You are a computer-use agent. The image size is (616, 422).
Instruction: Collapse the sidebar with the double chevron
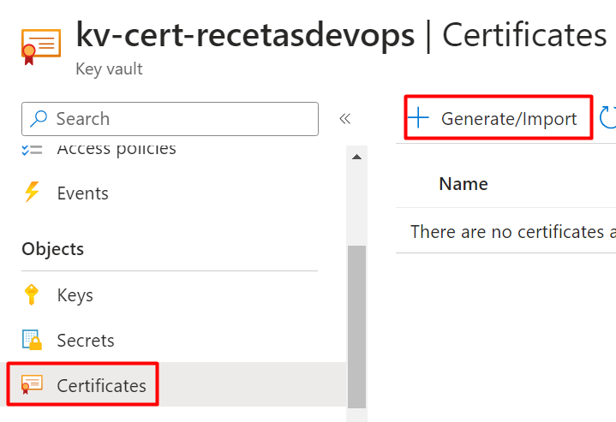(x=345, y=118)
